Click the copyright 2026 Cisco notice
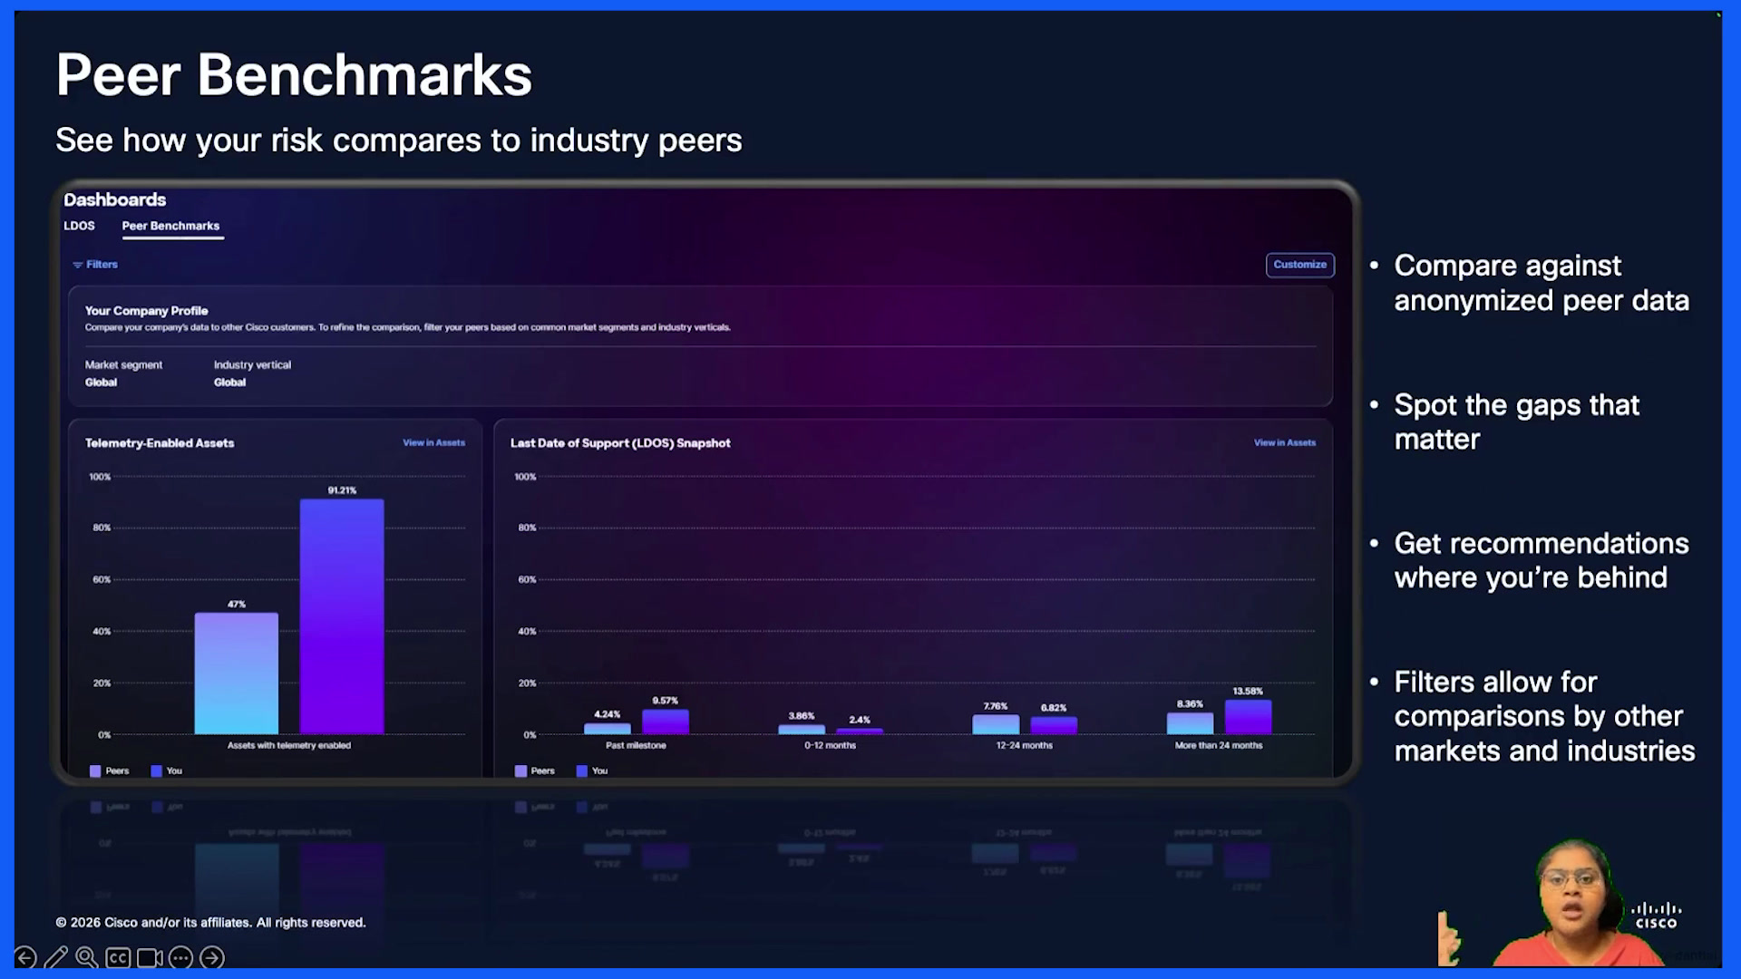 [x=210, y=923]
